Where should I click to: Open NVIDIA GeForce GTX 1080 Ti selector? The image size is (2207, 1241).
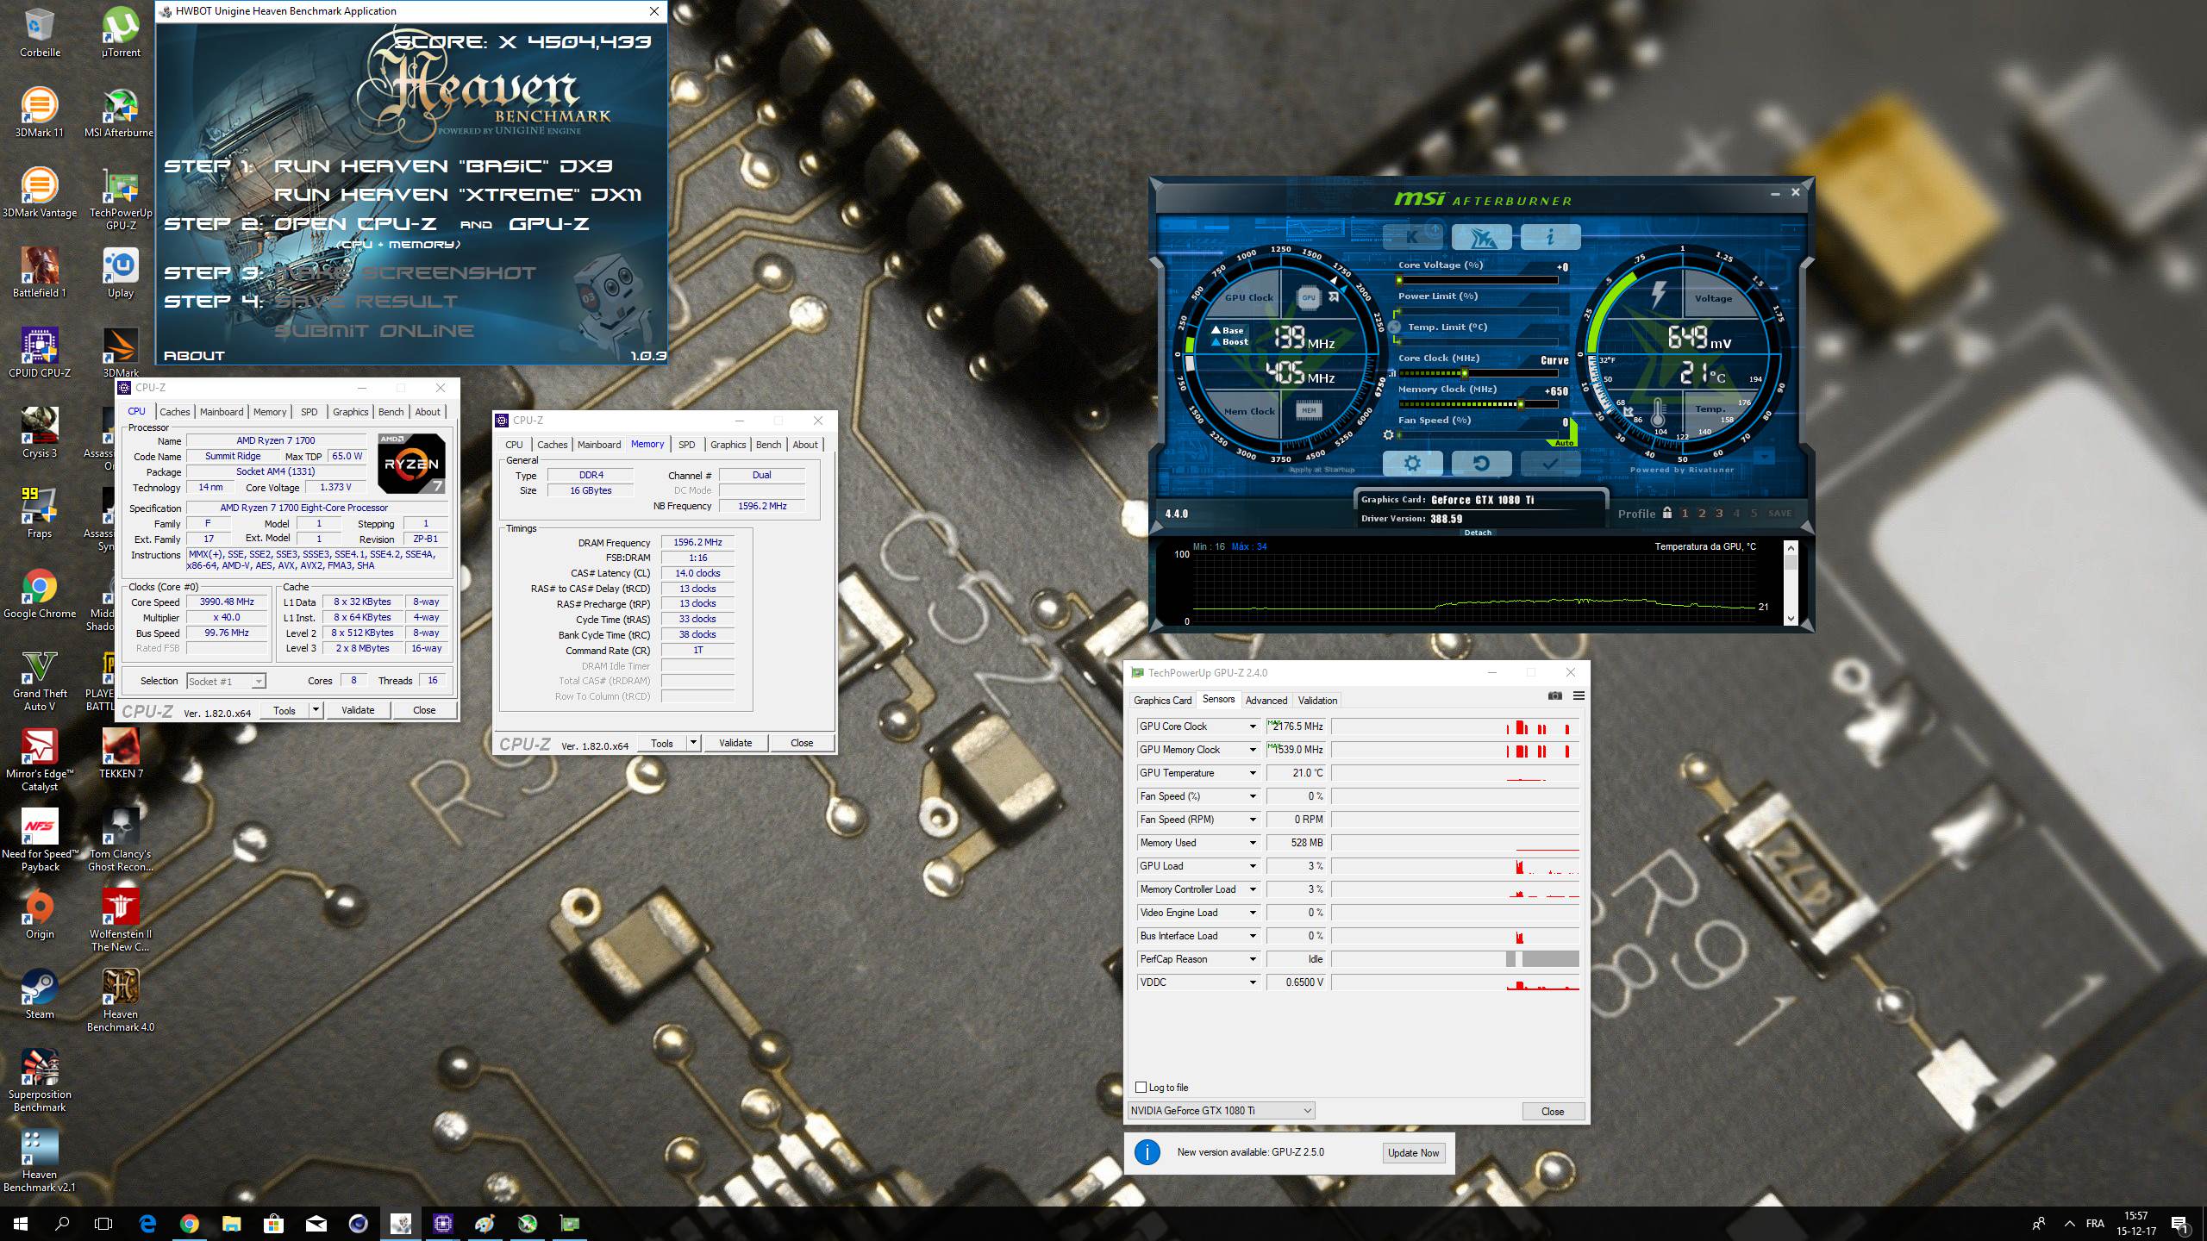click(x=1221, y=1111)
